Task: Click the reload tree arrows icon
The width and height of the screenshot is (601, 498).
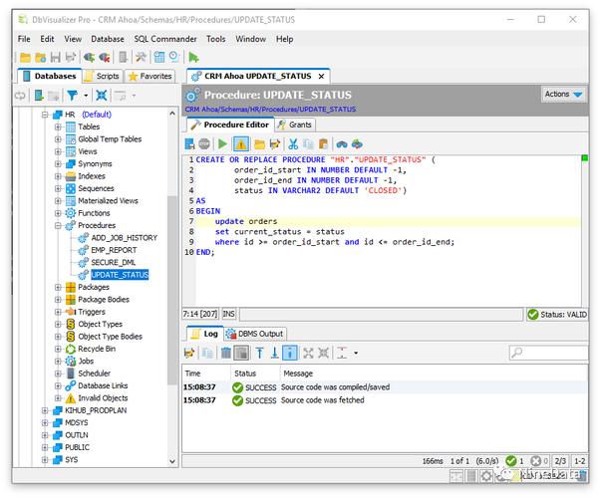Action: tap(20, 95)
